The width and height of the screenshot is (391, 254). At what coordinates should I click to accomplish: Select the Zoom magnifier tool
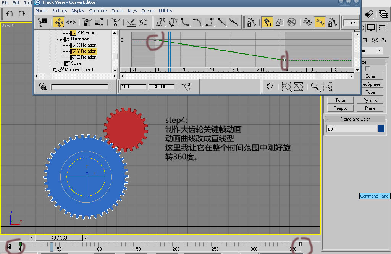315,87
